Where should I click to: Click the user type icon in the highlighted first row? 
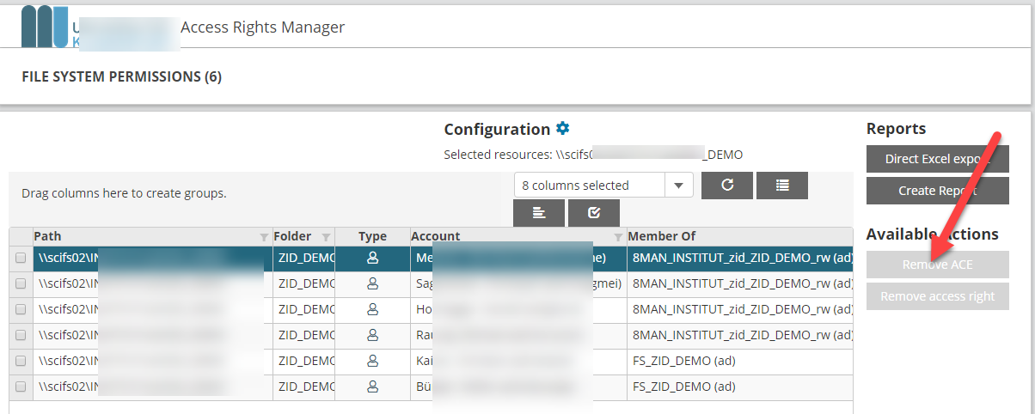(372, 257)
